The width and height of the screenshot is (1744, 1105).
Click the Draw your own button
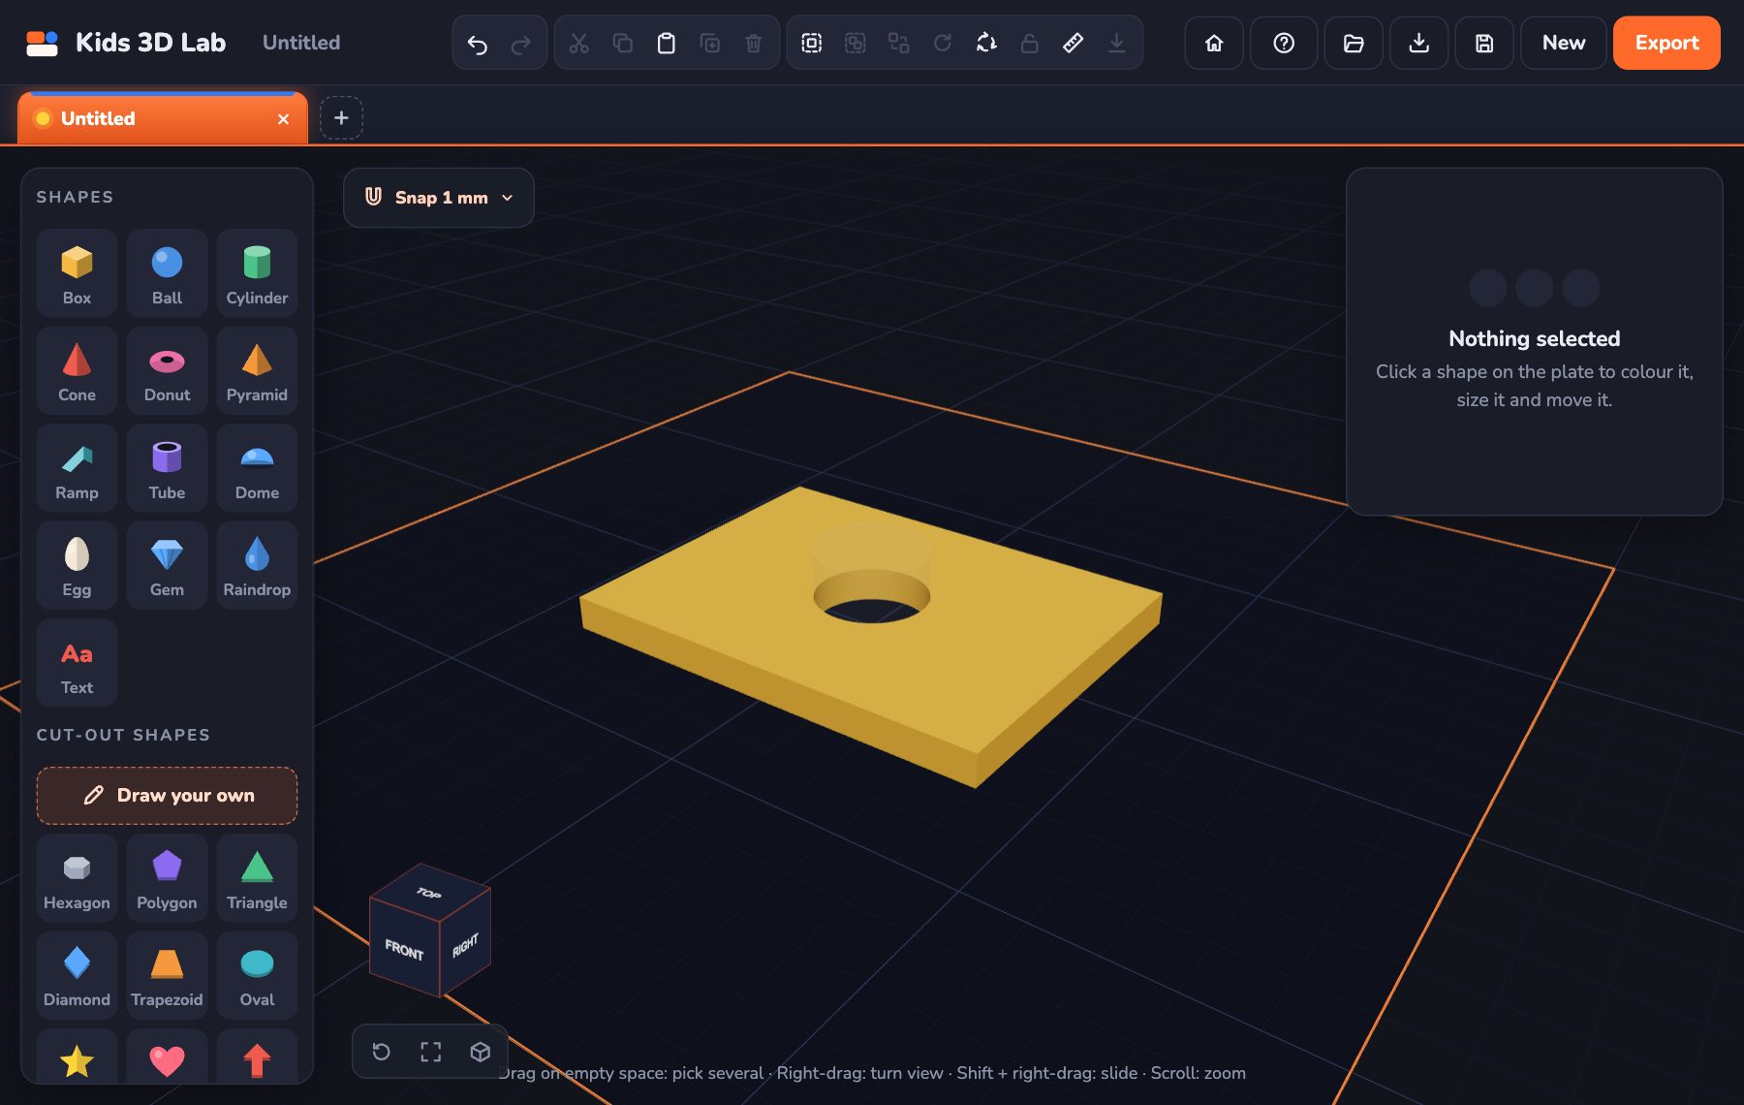pyautogui.click(x=167, y=796)
